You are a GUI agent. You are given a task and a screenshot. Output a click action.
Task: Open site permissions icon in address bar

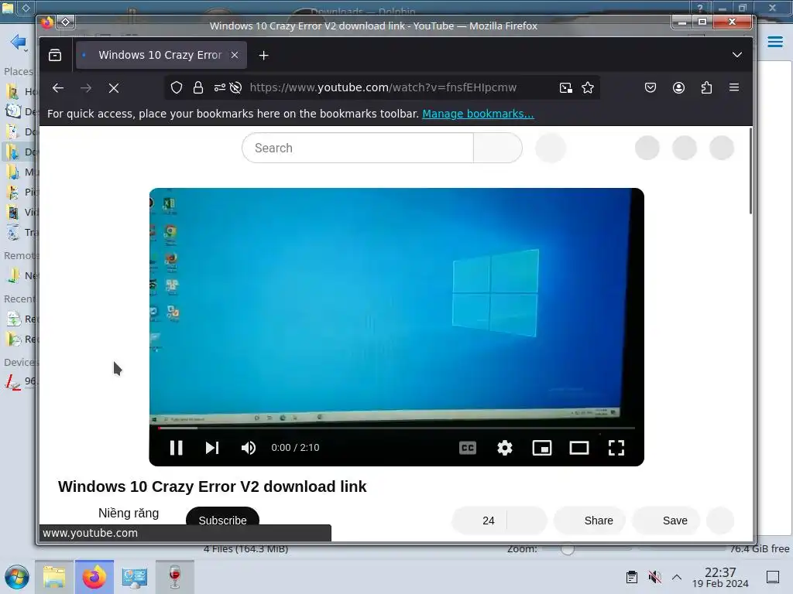pos(219,88)
